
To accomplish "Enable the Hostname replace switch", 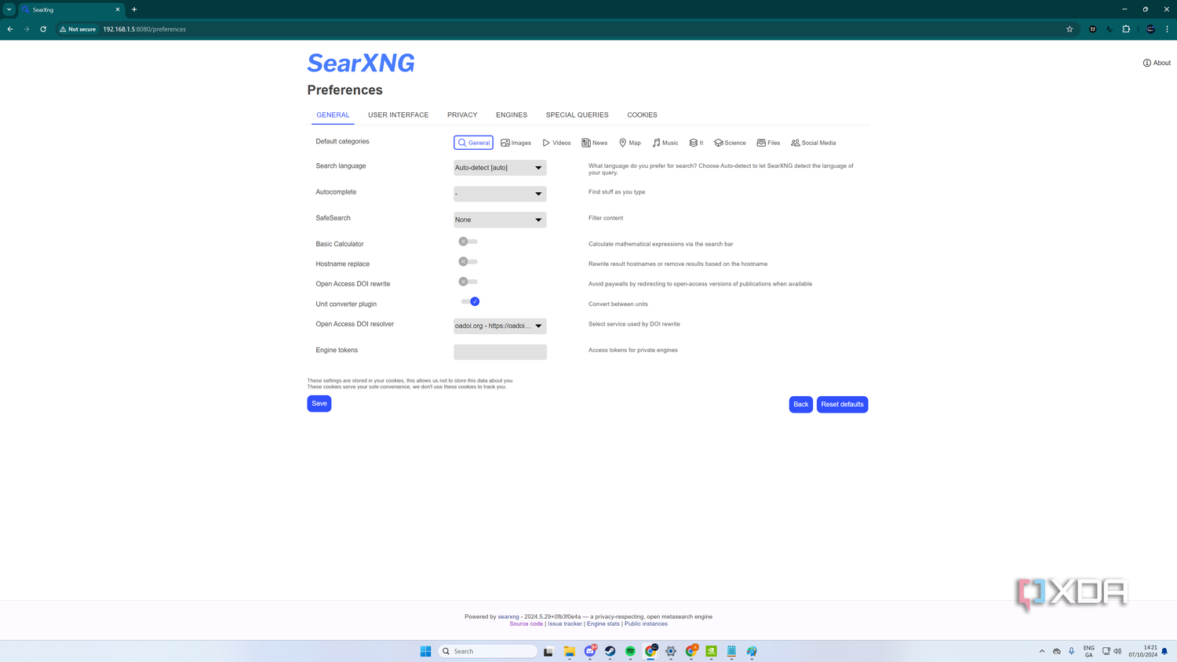I will pos(468,261).
